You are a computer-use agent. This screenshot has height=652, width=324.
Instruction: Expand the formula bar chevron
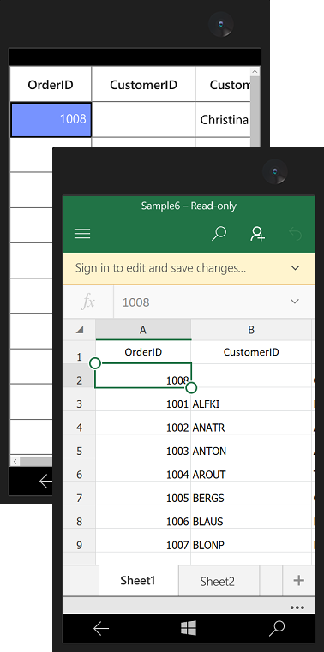pos(295,302)
